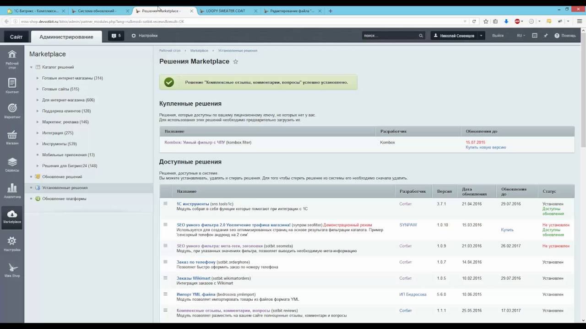
Task: Open the Маркетинг sidebar section
Action: [x=12, y=111]
